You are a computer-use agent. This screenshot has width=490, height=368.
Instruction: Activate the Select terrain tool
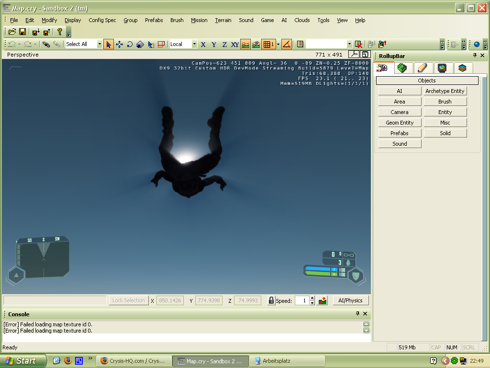[151, 44]
